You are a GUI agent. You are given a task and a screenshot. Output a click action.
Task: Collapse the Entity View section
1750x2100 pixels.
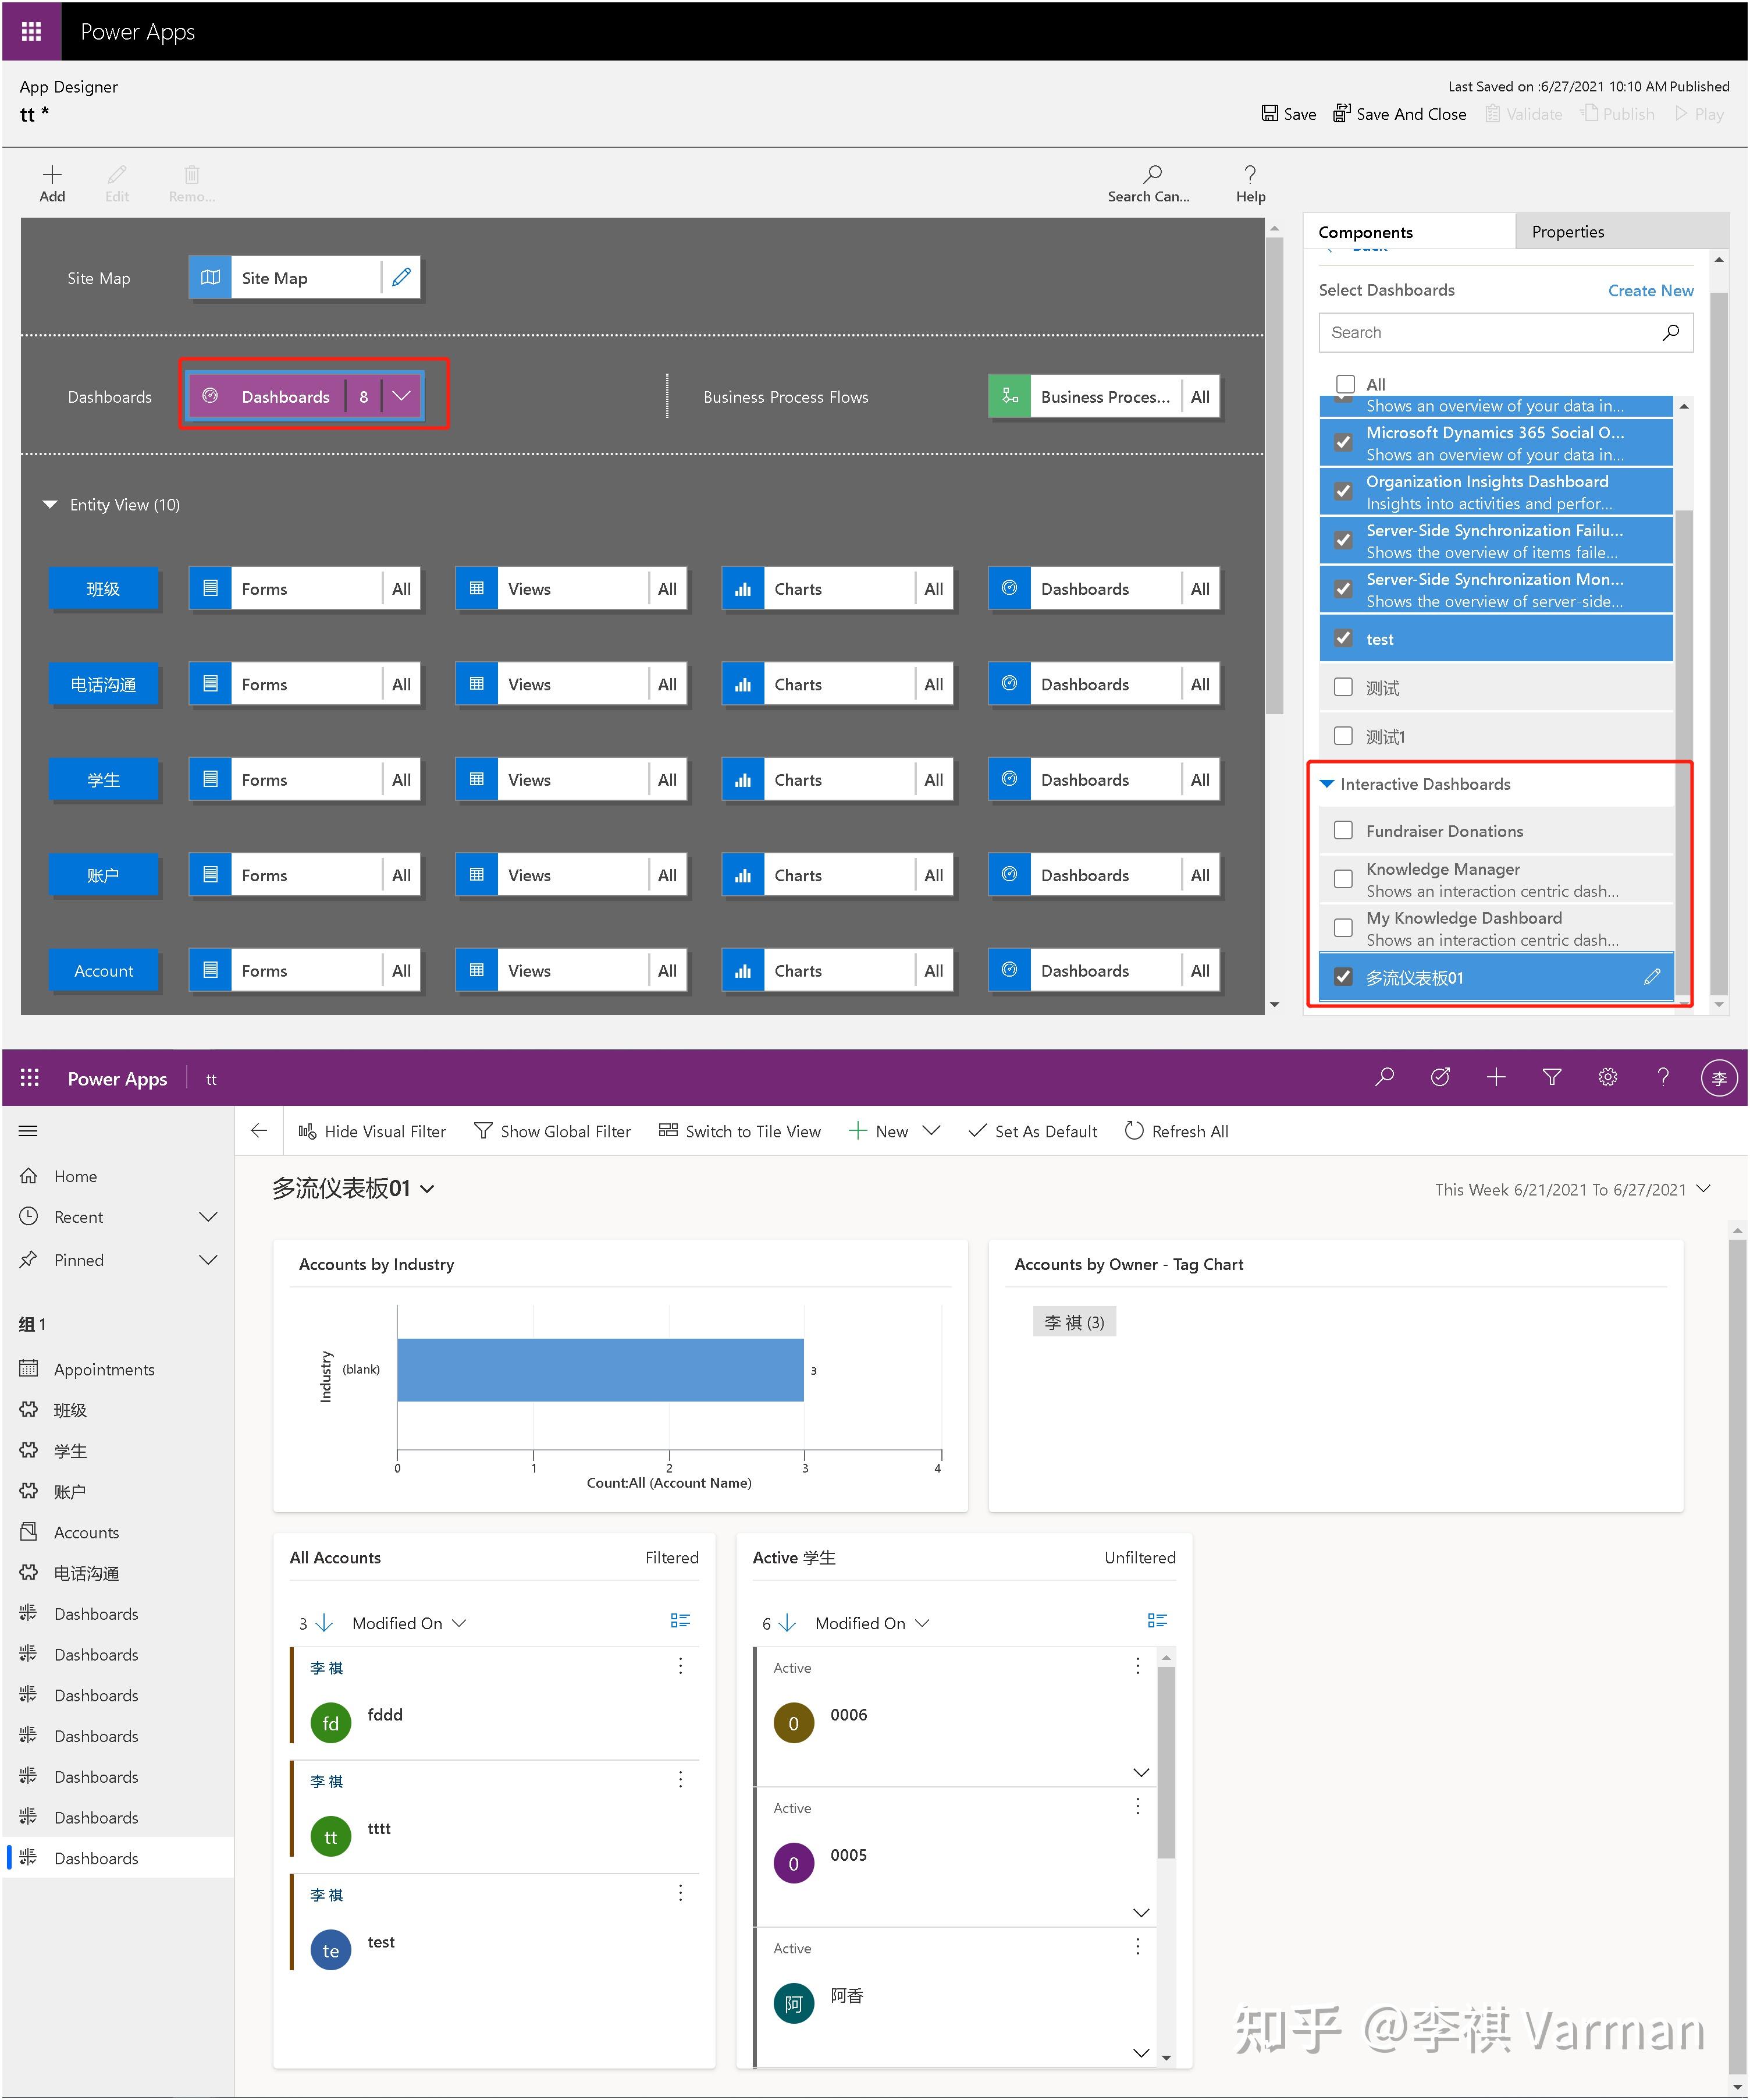(50, 505)
